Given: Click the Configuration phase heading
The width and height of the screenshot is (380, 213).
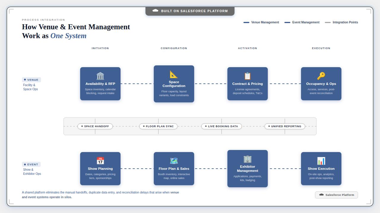Looking at the screenshot, I should coord(174,48).
